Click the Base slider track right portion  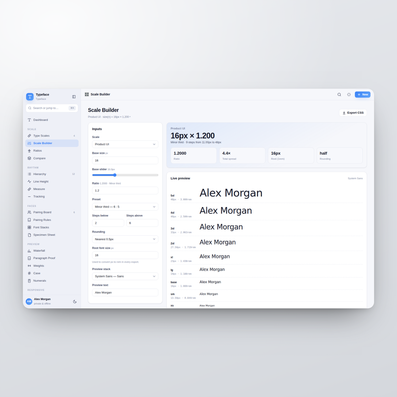[x=137, y=175]
